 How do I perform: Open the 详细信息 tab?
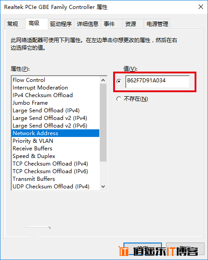88,24
